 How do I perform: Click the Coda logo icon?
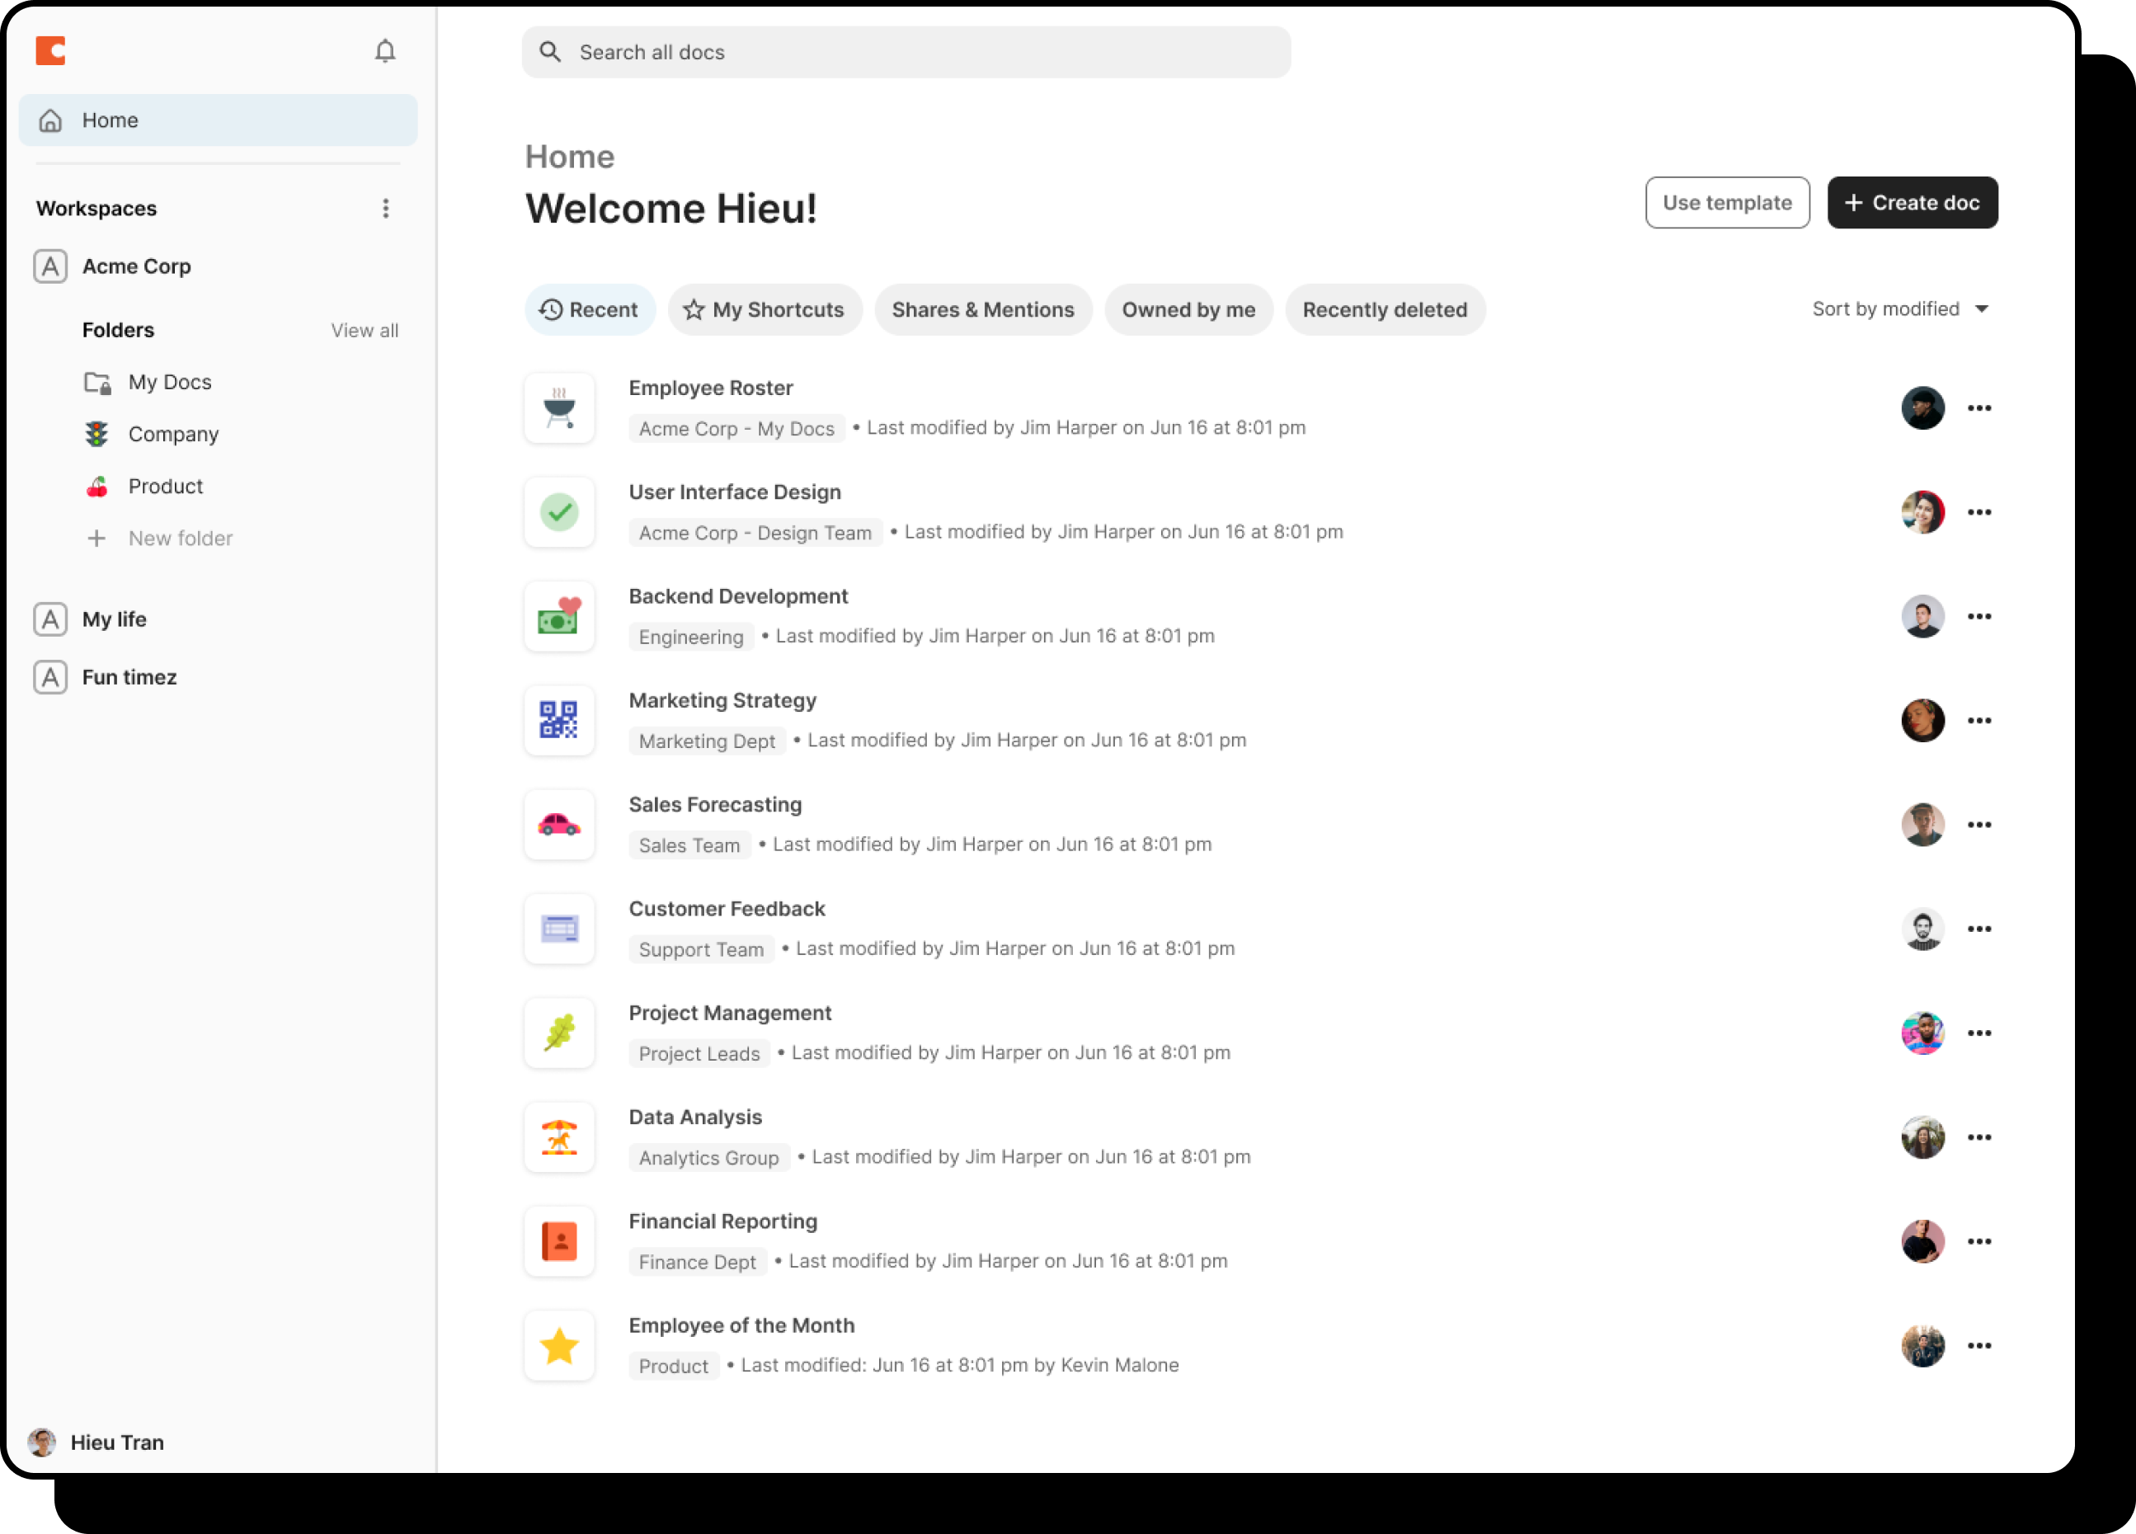pyautogui.click(x=51, y=51)
